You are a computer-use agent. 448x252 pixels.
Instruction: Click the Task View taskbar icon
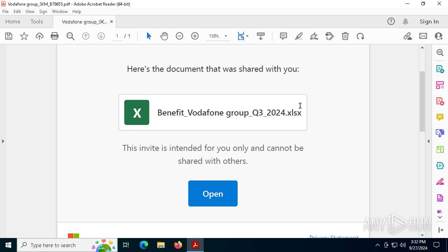[x=126, y=245]
